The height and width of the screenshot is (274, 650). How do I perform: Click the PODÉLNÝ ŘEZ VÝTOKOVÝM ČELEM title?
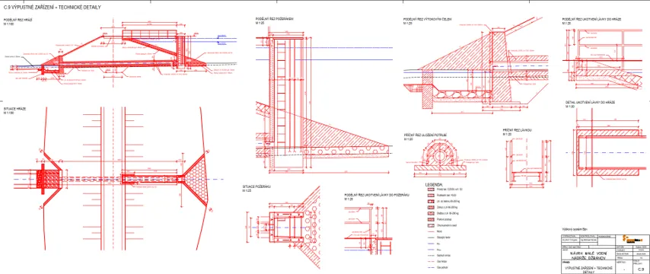pyautogui.click(x=428, y=20)
